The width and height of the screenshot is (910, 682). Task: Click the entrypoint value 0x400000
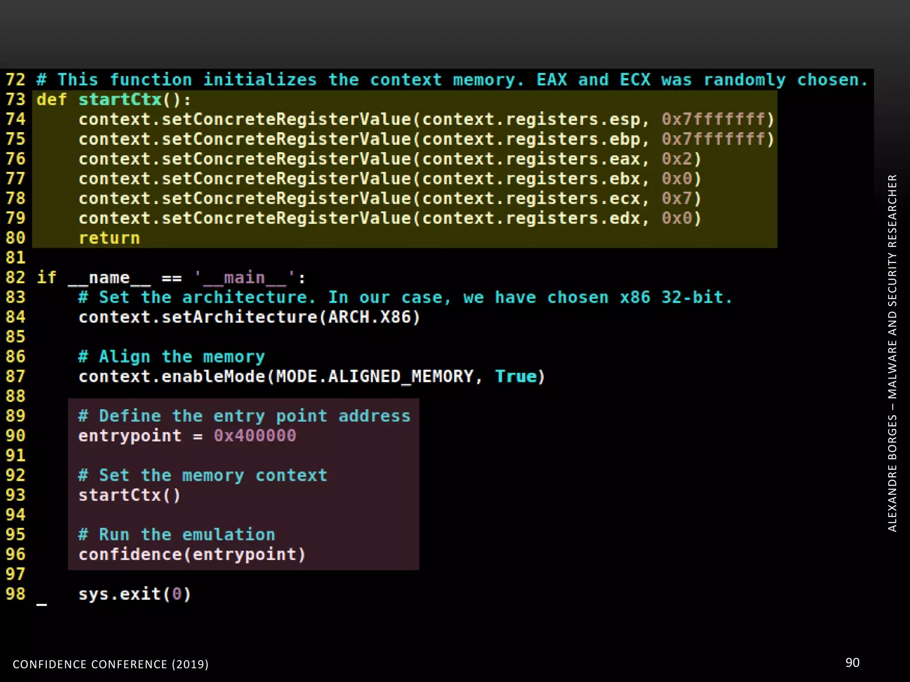pos(255,436)
